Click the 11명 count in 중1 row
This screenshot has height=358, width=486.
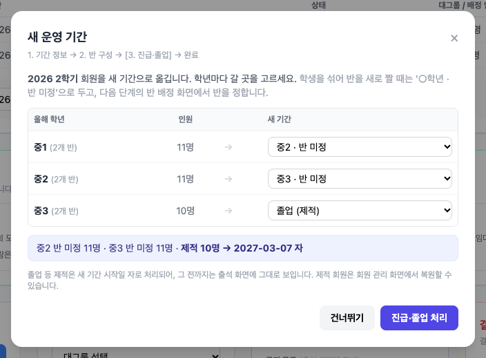click(185, 147)
